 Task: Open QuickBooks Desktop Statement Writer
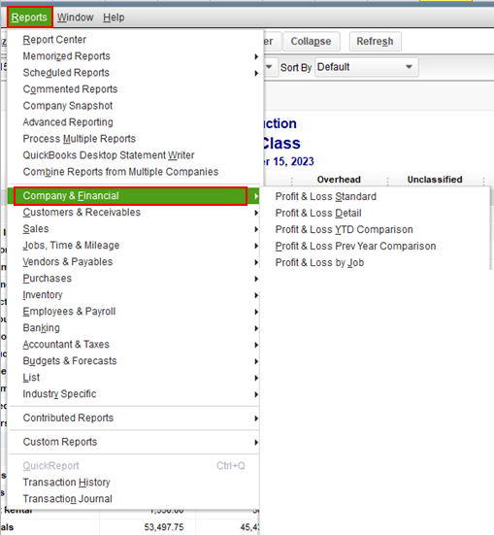[135, 155]
